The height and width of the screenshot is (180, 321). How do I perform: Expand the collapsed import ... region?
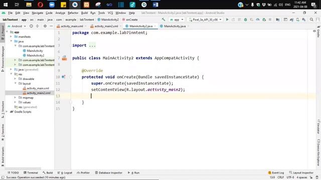pos(92,45)
